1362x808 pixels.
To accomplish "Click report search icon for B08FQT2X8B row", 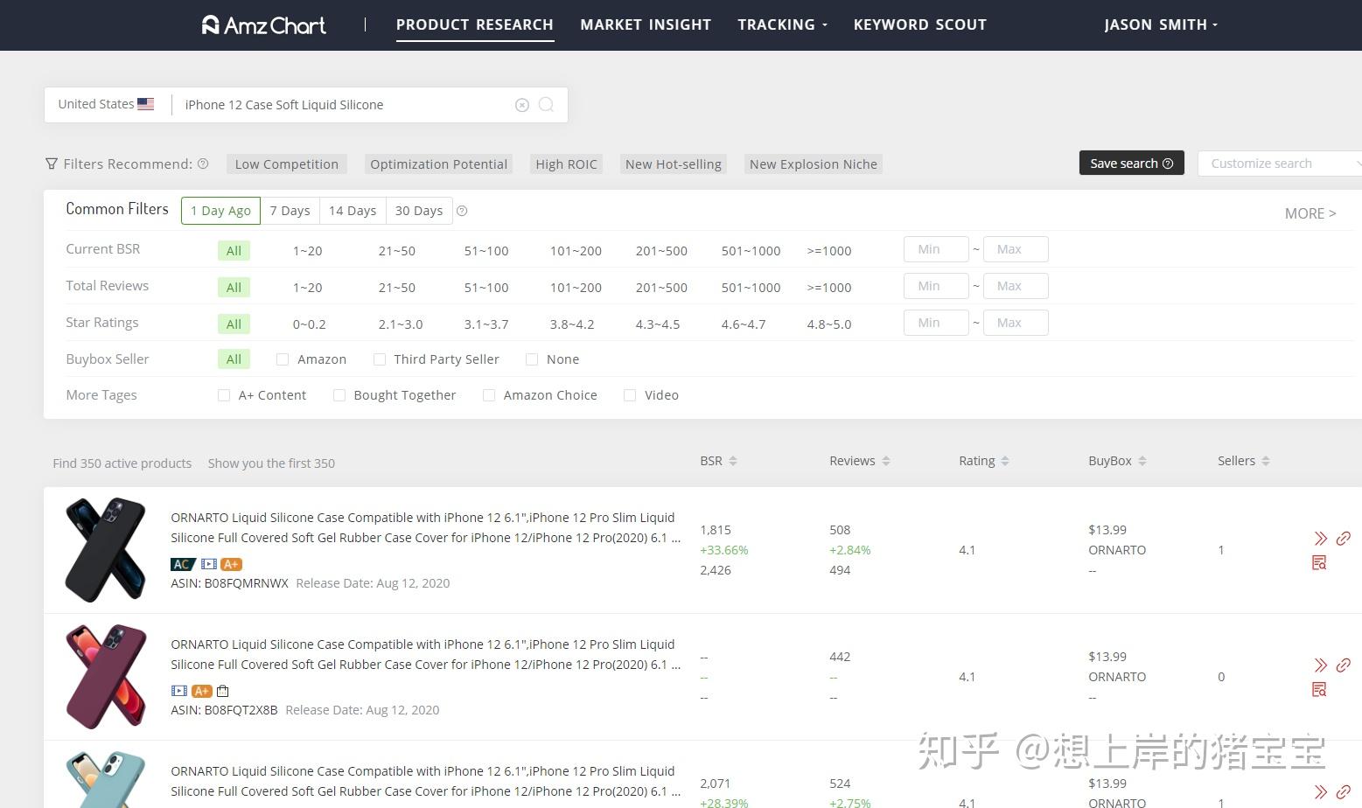I will click(1320, 689).
